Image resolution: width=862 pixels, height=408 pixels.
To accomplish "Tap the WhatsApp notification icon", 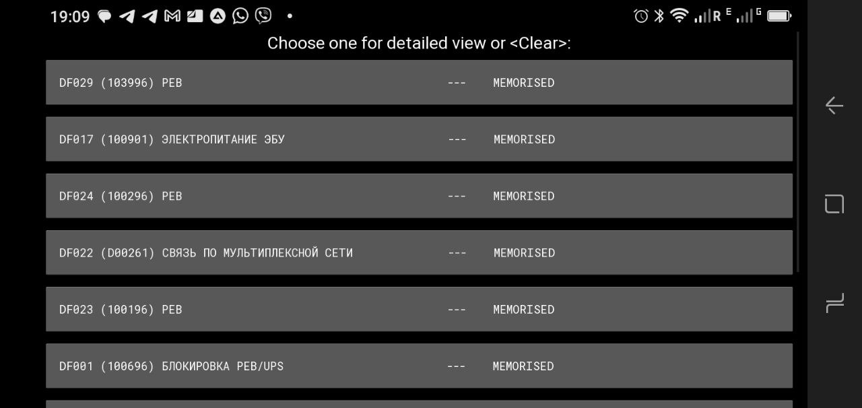I will [240, 16].
